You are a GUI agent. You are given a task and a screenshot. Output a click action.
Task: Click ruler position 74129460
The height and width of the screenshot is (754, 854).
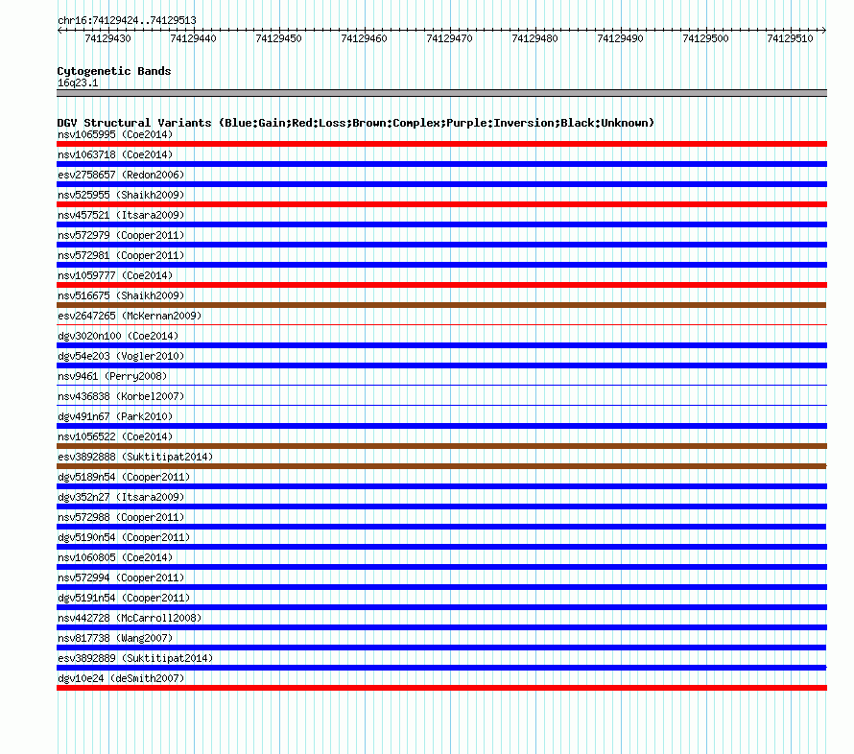364,38
